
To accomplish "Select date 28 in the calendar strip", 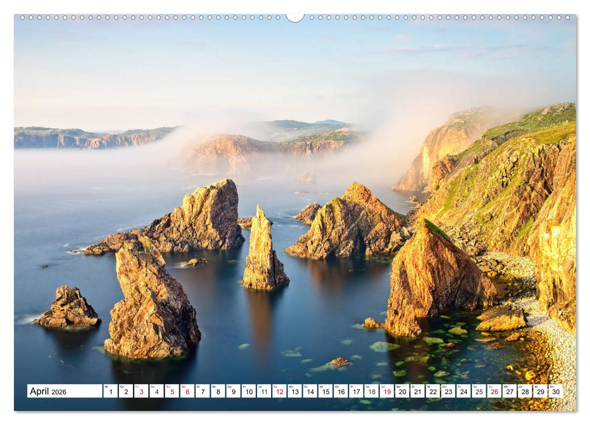I will tap(524, 391).
